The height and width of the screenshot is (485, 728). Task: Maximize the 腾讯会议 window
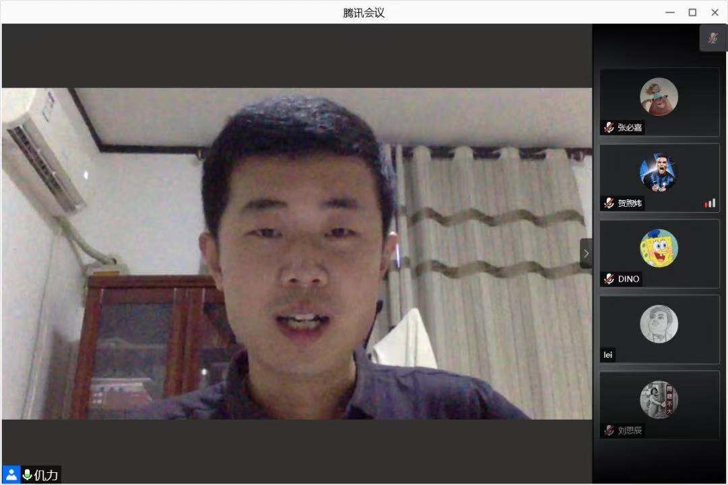[x=692, y=12]
